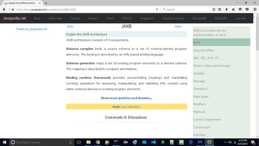Open the AngularJS navbar item

(x=147, y=18)
